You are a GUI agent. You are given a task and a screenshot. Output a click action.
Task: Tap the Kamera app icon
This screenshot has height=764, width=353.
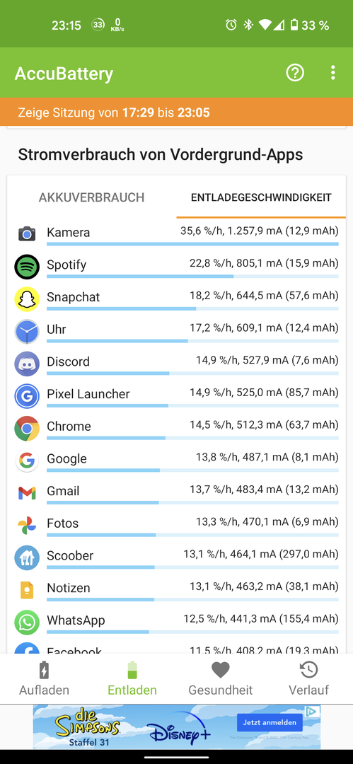27,234
